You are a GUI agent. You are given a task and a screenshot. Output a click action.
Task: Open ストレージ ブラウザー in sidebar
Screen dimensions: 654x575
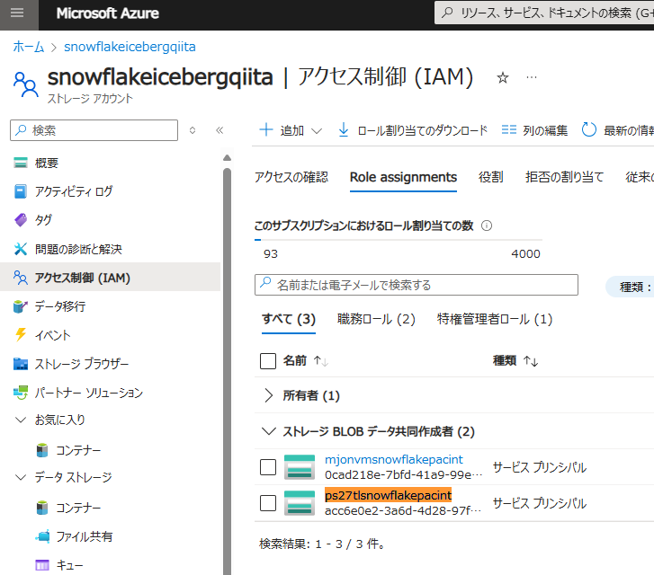point(82,364)
